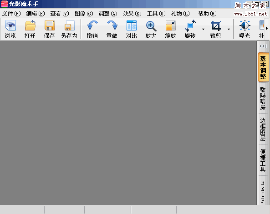The width and height of the screenshot is (270, 214).
Task: Toggle the 对比 (Compare) view icon
Action: [x=132, y=25]
